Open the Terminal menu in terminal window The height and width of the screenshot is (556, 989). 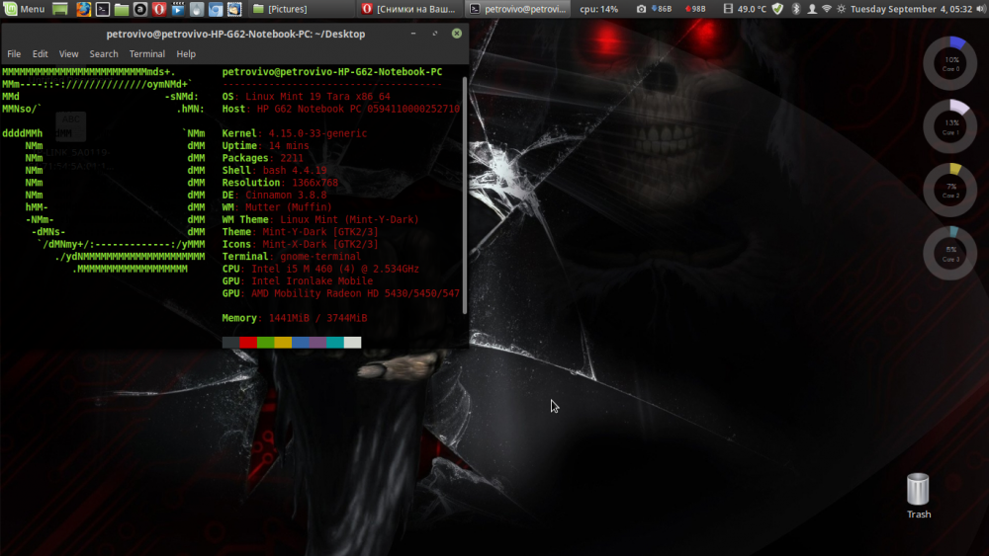tap(147, 54)
